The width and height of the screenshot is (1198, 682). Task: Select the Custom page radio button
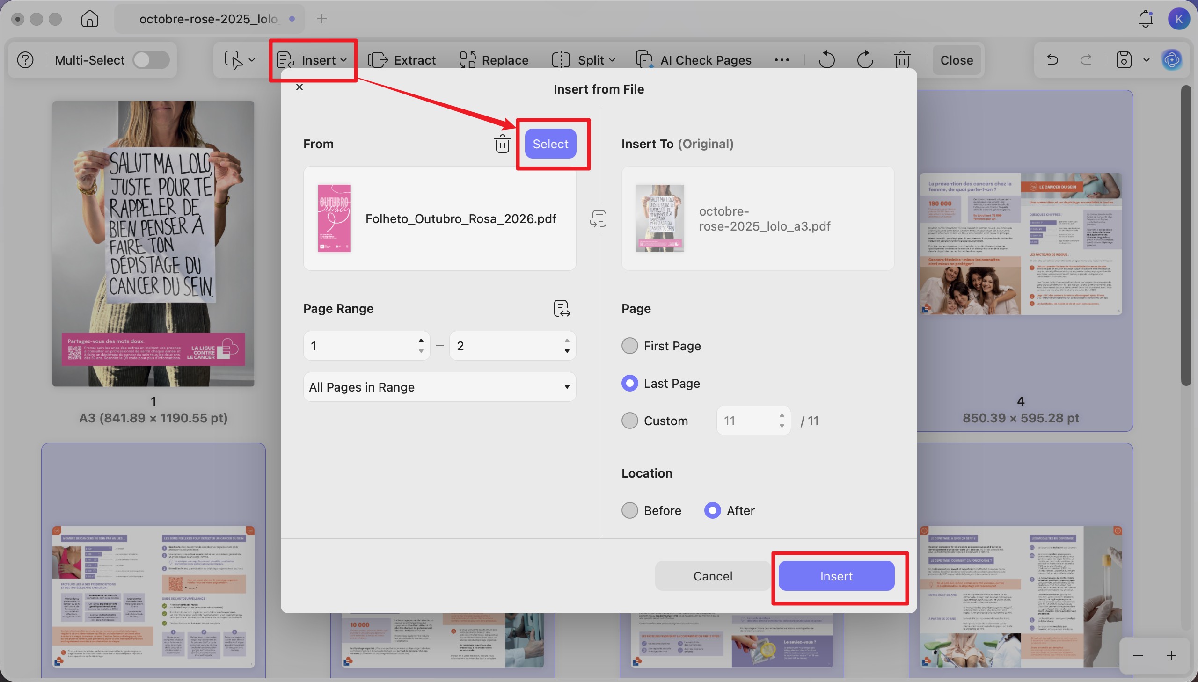coord(630,421)
